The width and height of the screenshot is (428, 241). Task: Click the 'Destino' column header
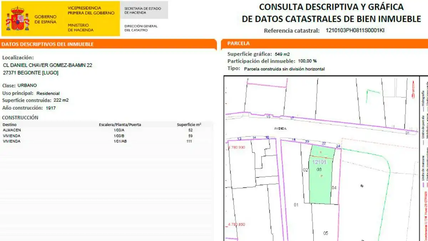(9, 125)
